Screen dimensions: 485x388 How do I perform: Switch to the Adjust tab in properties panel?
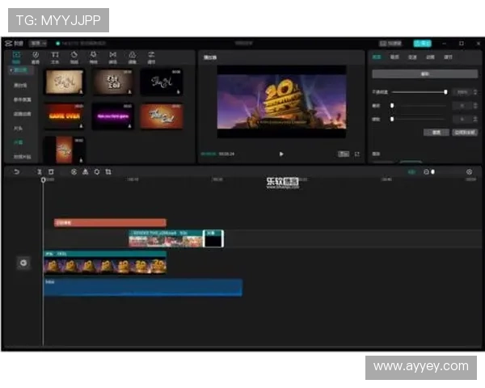click(x=448, y=57)
